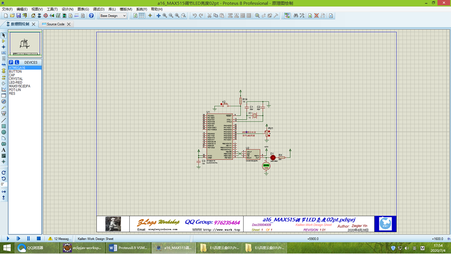The height and width of the screenshot is (254, 451).
Task: Open Help with the blue question icon
Action: (x=91, y=16)
